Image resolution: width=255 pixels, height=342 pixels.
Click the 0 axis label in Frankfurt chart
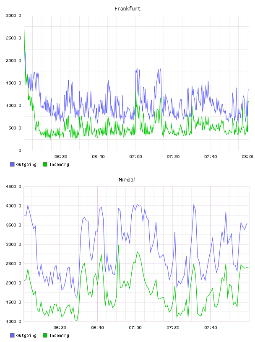20,150
